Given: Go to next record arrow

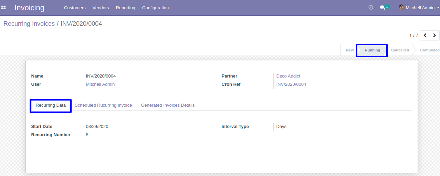Looking at the screenshot, I should (x=434, y=35).
